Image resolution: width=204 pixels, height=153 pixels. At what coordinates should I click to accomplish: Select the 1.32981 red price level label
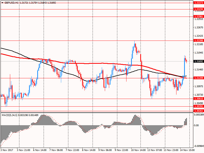[x=199, y=17]
